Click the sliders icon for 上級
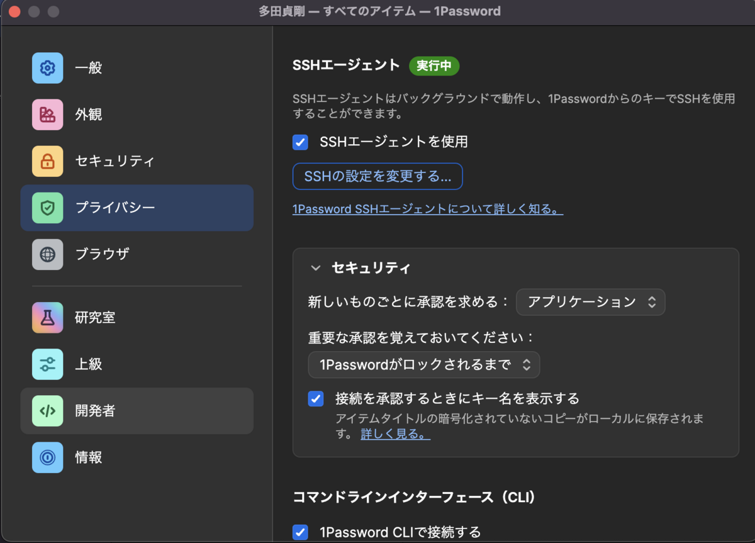Screen dimensions: 755x543 point(47,364)
